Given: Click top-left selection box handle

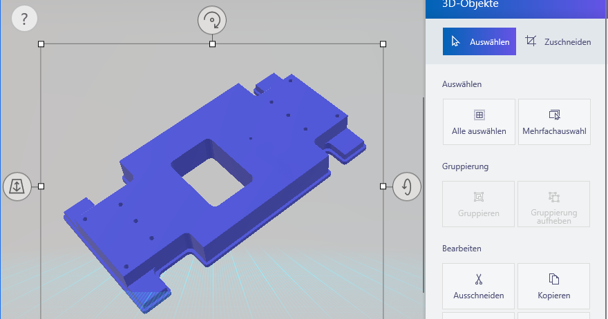Looking at the screenshot, I should click(x=41, y=44).
